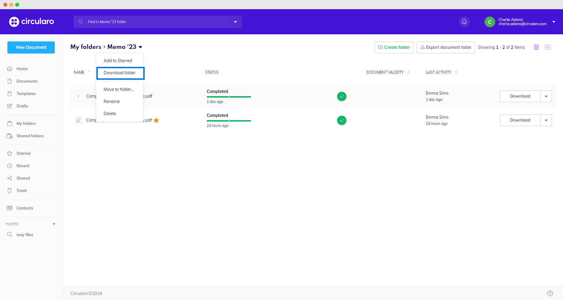Open Trash in the sidebar
This screenshot has height=300, width=563.
point(22,191)
